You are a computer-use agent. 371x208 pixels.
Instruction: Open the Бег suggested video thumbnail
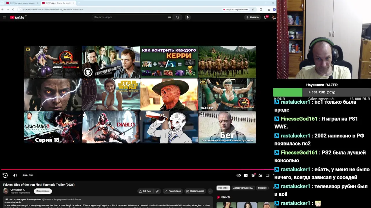227,127
